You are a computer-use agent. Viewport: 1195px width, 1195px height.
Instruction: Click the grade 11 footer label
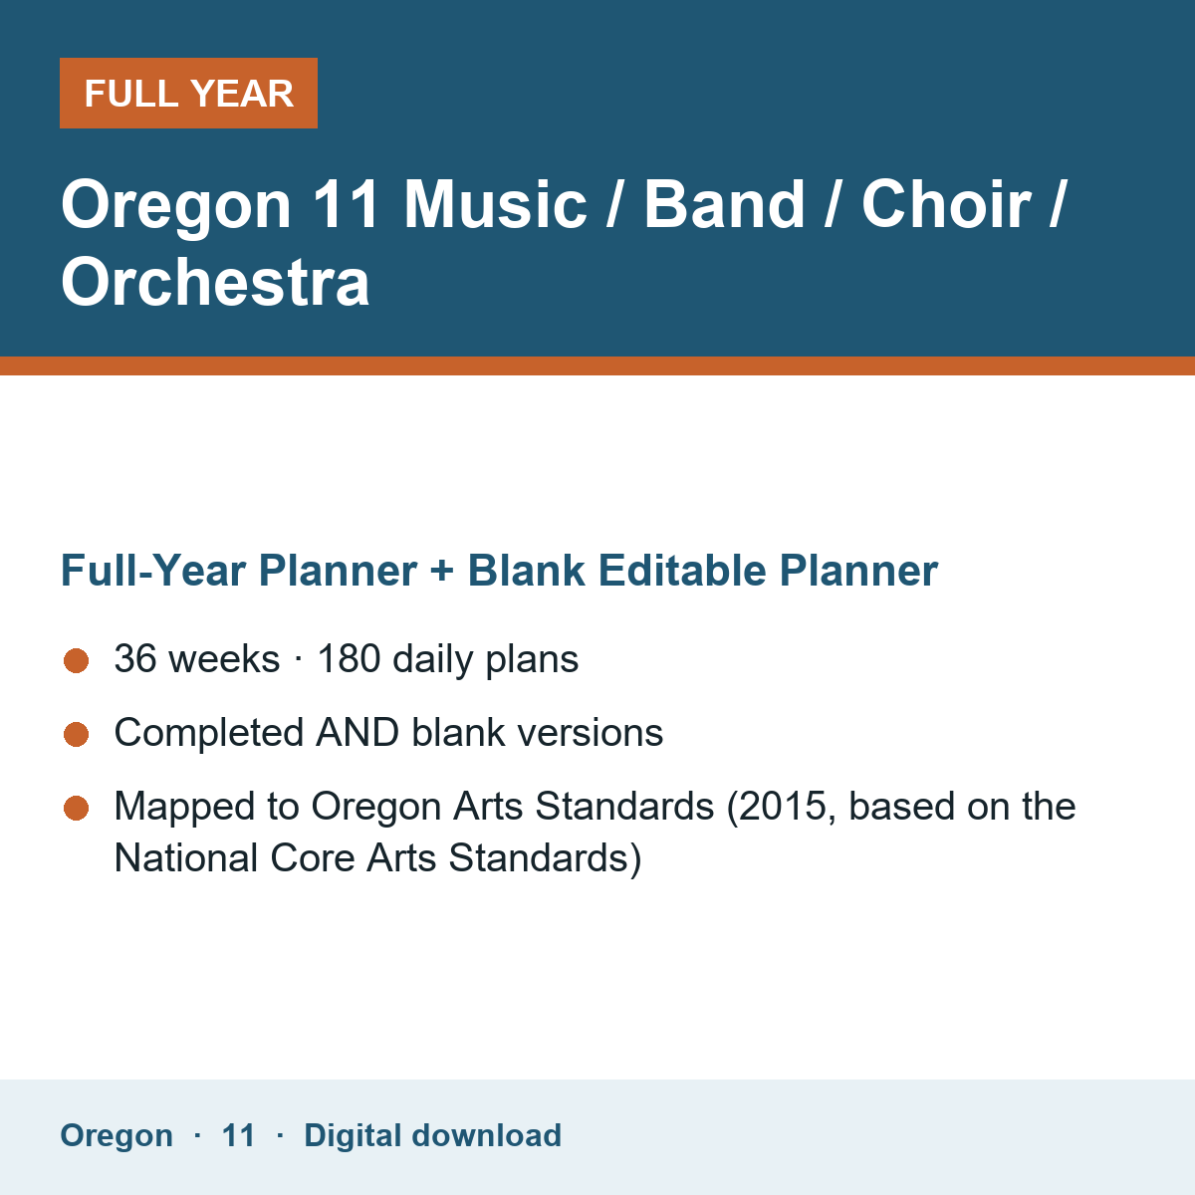click(x=238, y=1135)
